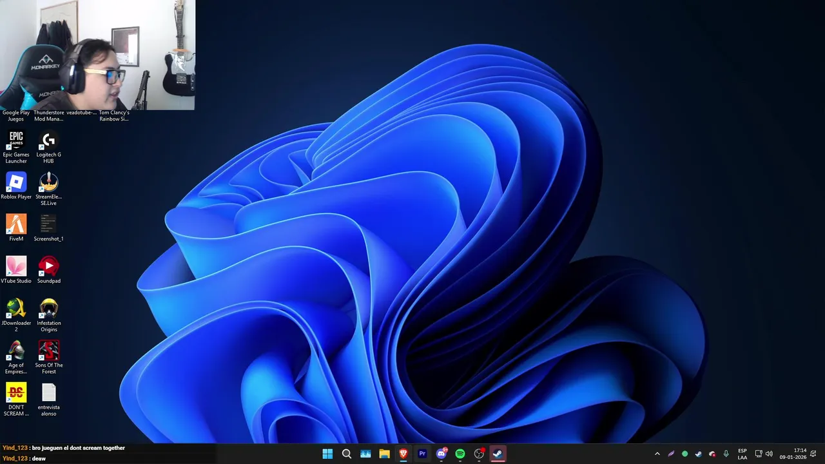The image size is (825, 464).
Task: Select the Screenshot_1 file icon
Action: coord(48,228)
